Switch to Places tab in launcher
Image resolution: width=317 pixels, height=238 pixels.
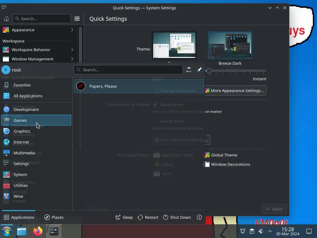[54, 217]
